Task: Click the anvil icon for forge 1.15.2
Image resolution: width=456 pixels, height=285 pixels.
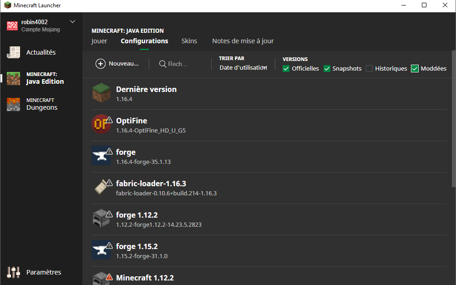Action: [x=101, y=250]
